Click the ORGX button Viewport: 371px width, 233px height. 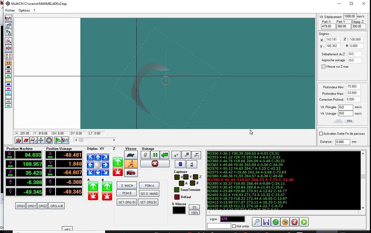(20, 206)
